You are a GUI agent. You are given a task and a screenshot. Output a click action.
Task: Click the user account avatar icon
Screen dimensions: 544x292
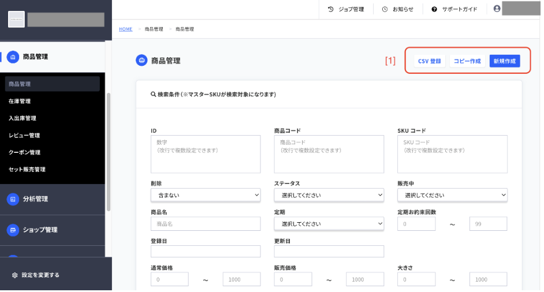pyautogui.click(x=497, y=9)
